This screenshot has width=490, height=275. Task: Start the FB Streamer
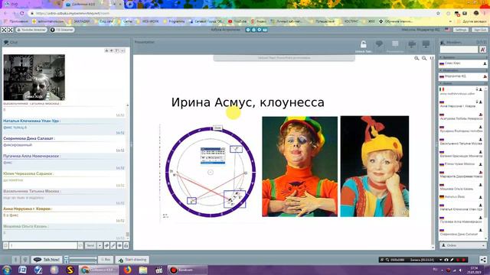(x=62, y=30)
